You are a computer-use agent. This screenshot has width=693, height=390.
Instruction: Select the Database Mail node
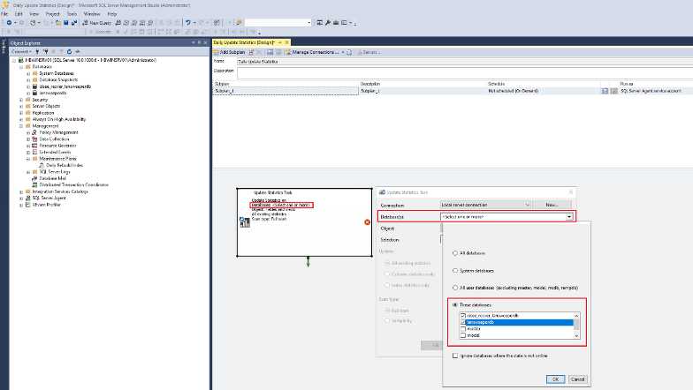point(53,178)
